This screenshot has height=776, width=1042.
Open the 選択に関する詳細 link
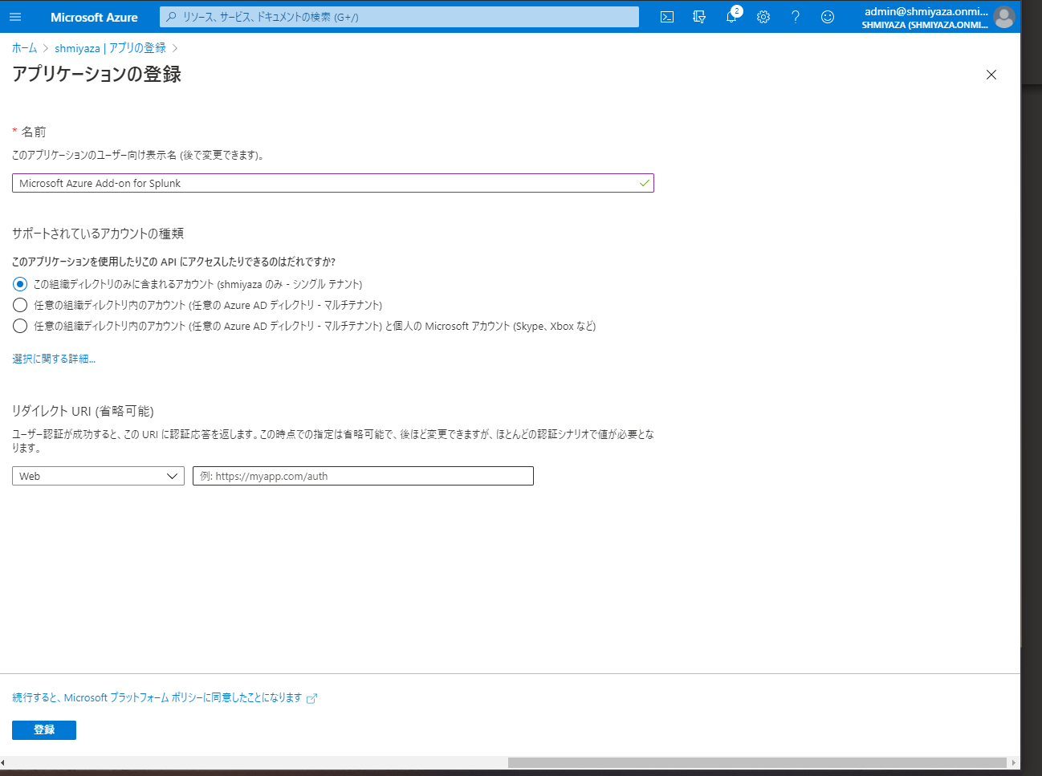tap(53, 358)
